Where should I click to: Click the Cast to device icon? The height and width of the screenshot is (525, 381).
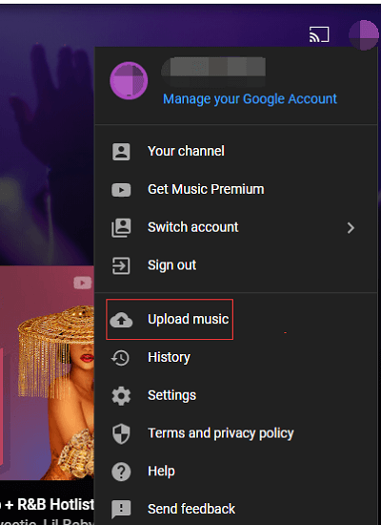pyautogui.click(x=319, y=34)
